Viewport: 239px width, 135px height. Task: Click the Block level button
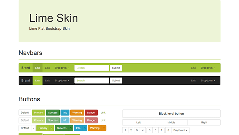(171, 114)
